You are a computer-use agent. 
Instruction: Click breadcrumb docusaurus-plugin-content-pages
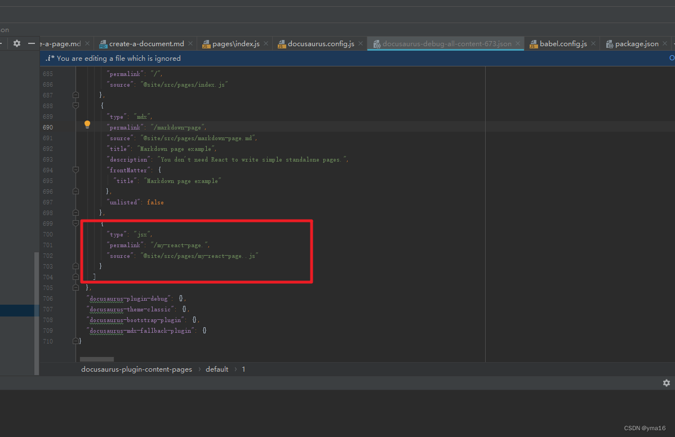pyautogui.click(x=136, y=369)
